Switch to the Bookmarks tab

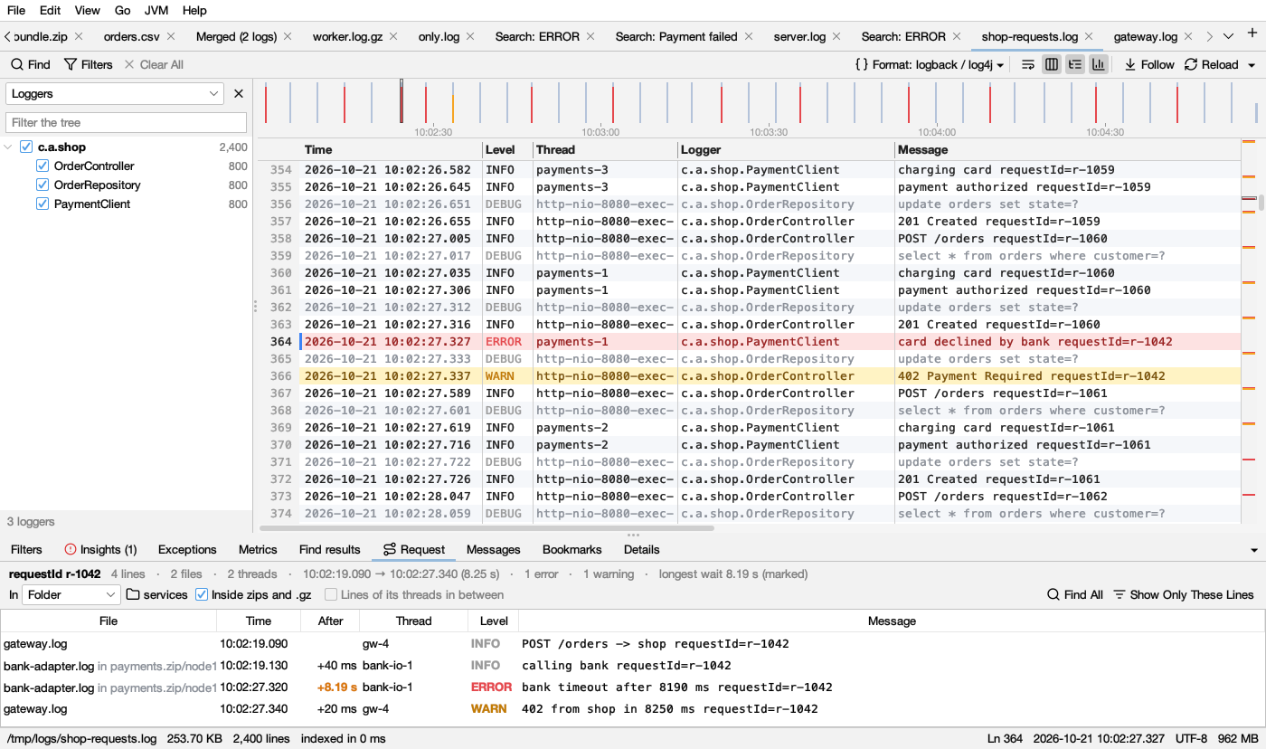572,549
